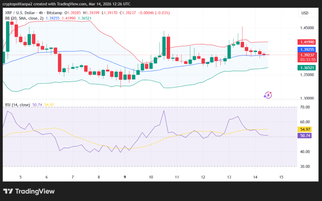Open the USD currency selector

305,13
